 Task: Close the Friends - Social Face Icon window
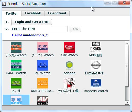pos(124,3)
